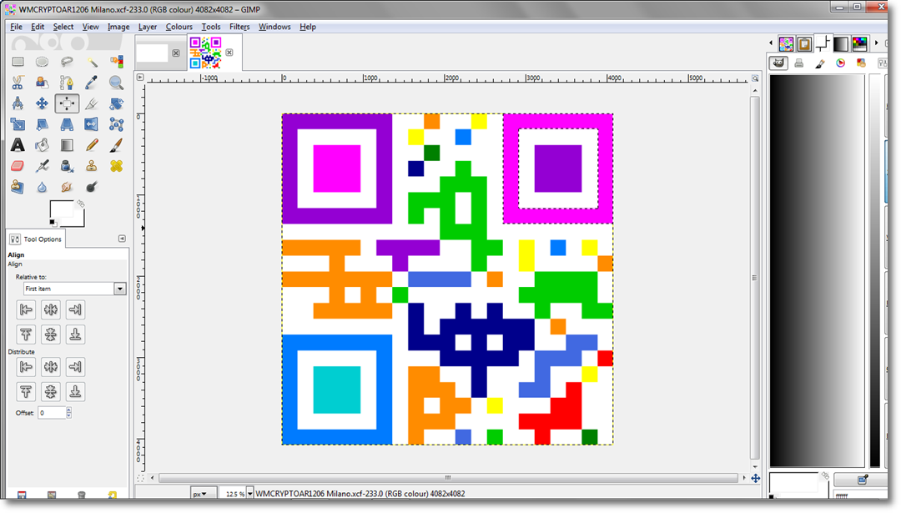The height and width of the screenshot is (513, 901).
Task: Select the Shear tool
Action: [42, 124]
